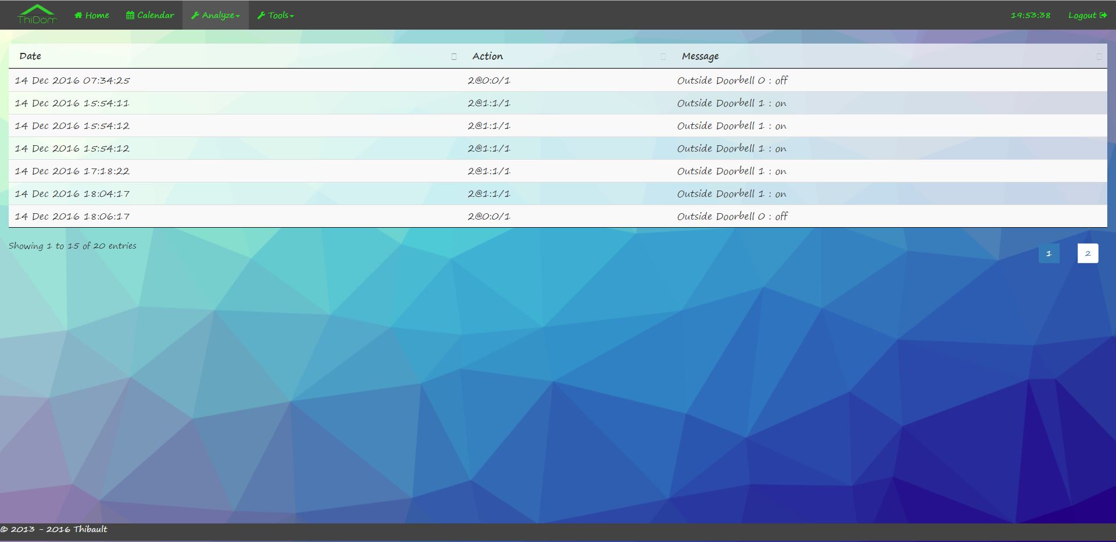
Task: Click action 2@0:0/1 in the 07:34:25 row
Action: (x=489, y=81)
